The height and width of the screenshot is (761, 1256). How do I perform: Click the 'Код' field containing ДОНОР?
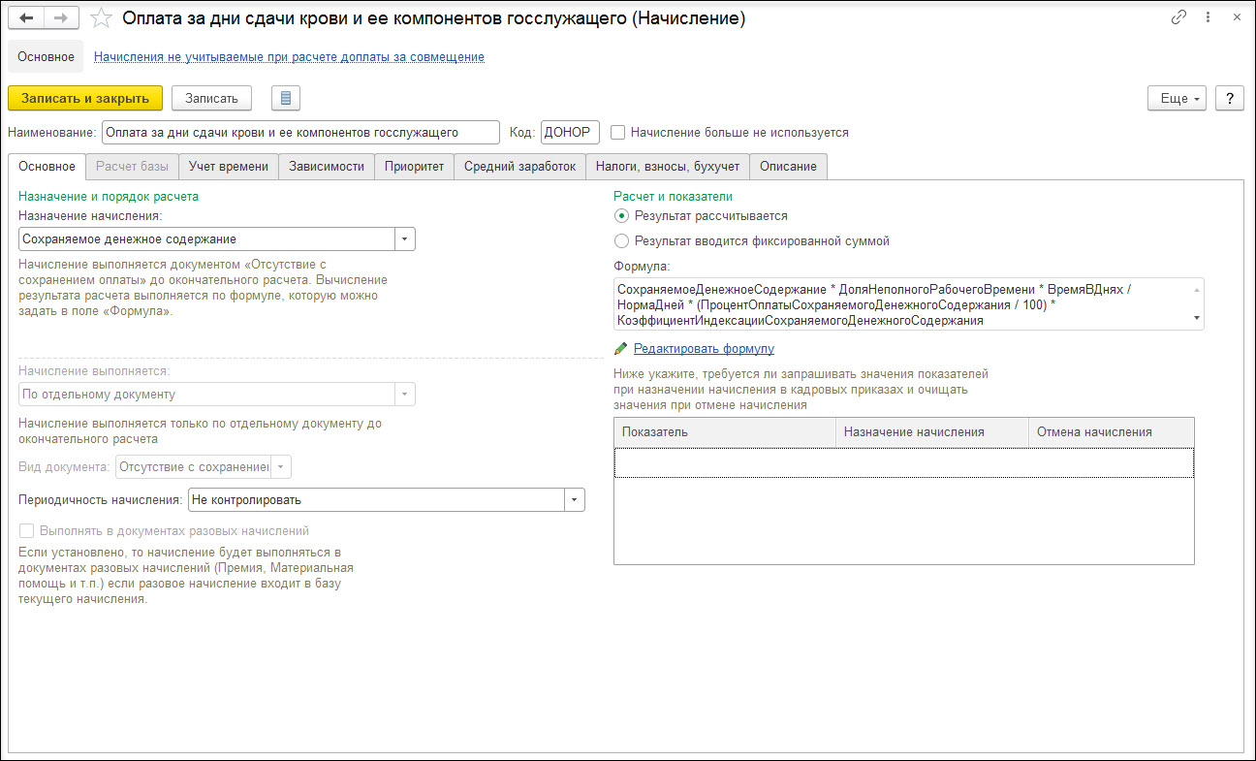(570, 132)
